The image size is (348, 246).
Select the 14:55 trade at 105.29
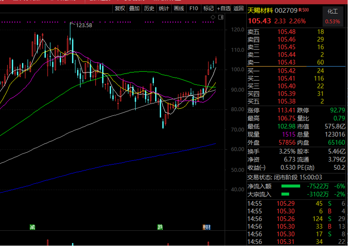click(296, 204)
